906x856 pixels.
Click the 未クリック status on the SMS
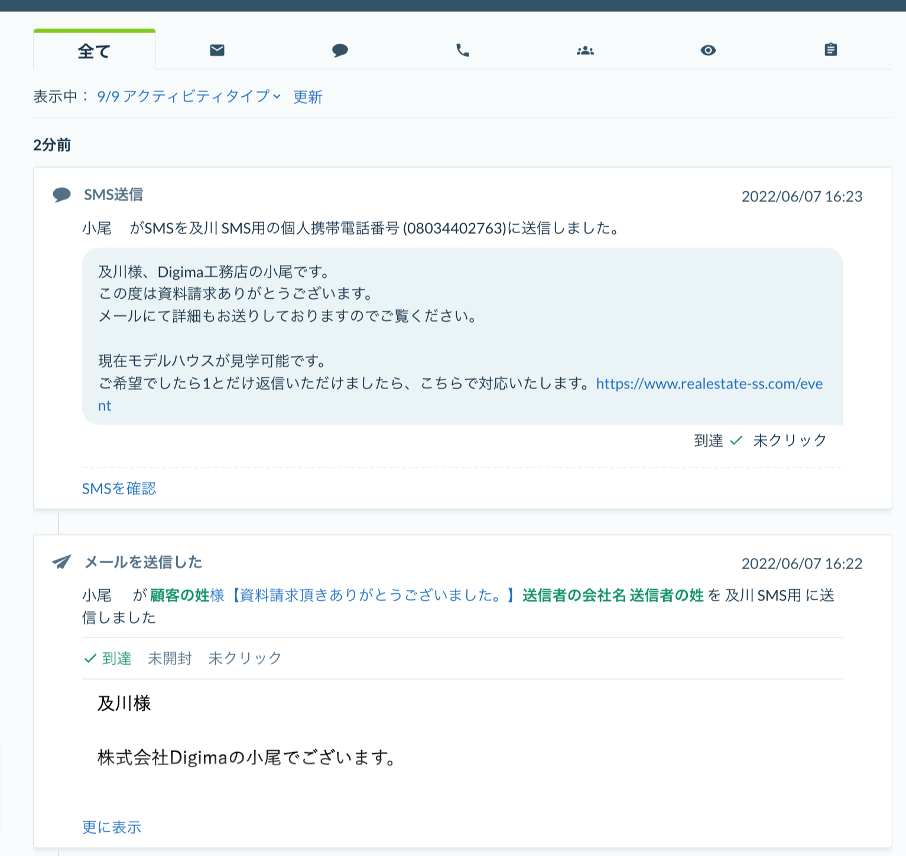pyautogui.click(x=790, y=440)
